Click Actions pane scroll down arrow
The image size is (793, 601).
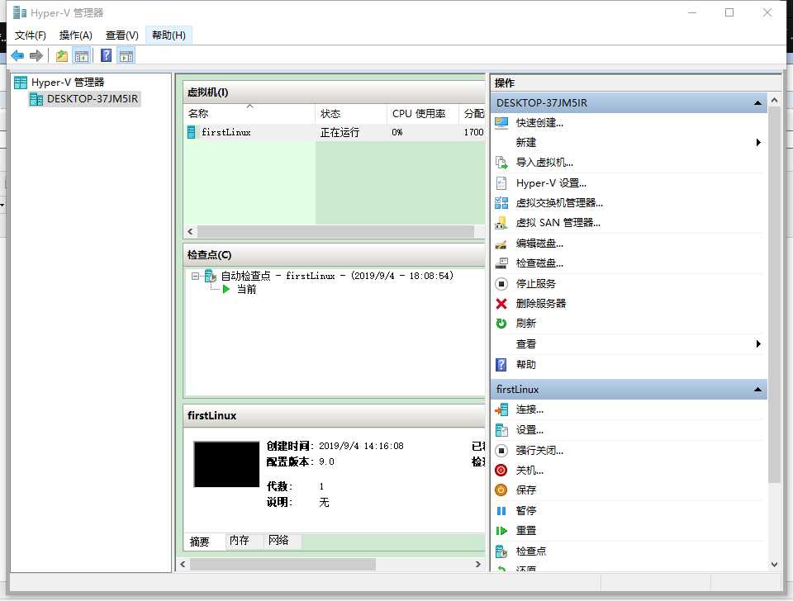click(x=774, y=565)
